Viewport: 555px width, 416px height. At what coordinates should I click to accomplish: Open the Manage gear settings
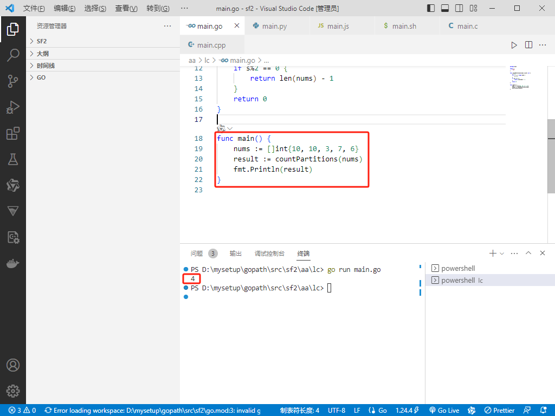(13, 391)
